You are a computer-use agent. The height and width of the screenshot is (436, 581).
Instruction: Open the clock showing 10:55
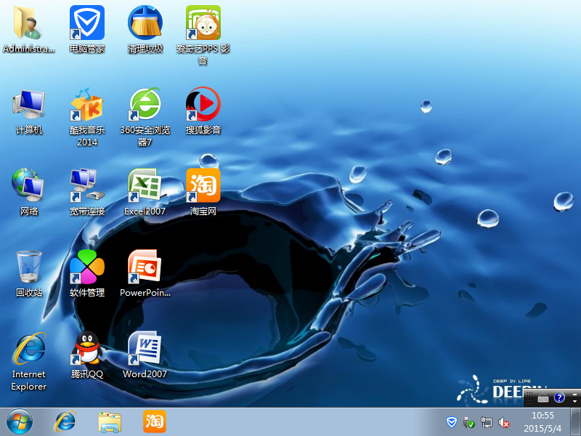543,422
